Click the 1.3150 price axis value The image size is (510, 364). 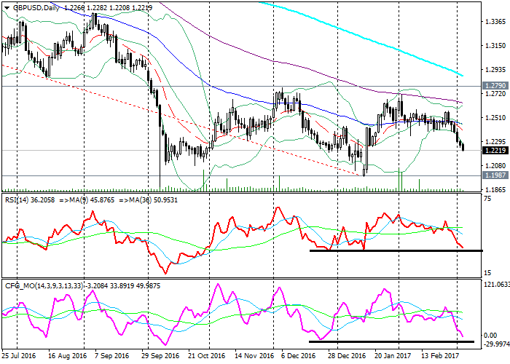click(x=495, y=46)
